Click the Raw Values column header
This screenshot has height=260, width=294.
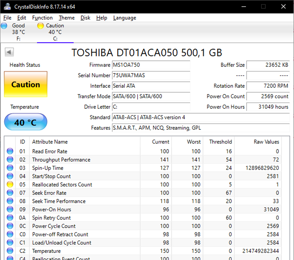coord(266,142)
